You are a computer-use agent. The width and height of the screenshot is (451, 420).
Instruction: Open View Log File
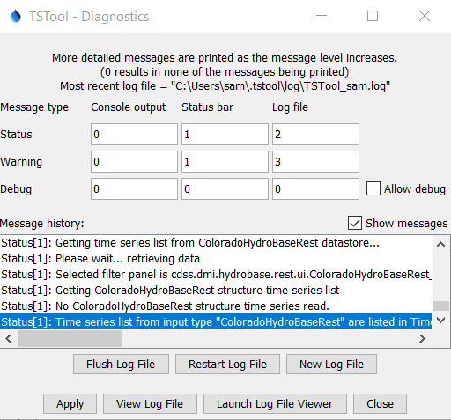(150, 404)
